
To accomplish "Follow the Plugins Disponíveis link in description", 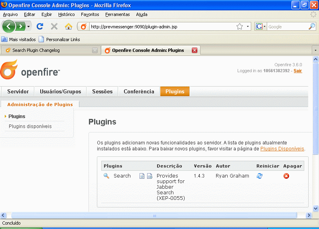I will [282, 149].
